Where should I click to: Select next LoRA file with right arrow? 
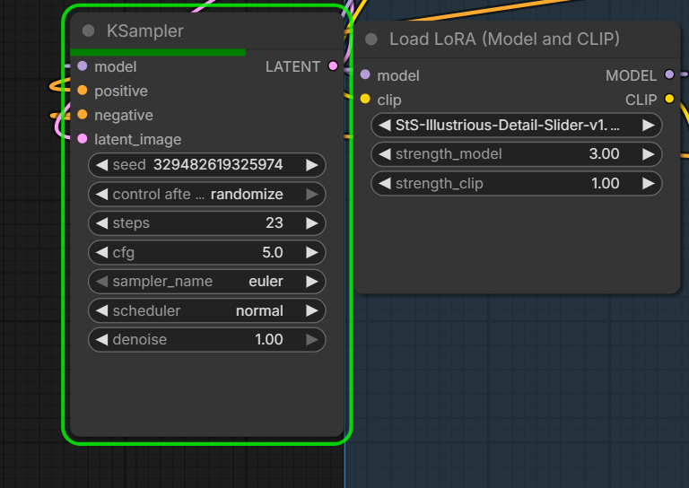(x=648, y=126)
